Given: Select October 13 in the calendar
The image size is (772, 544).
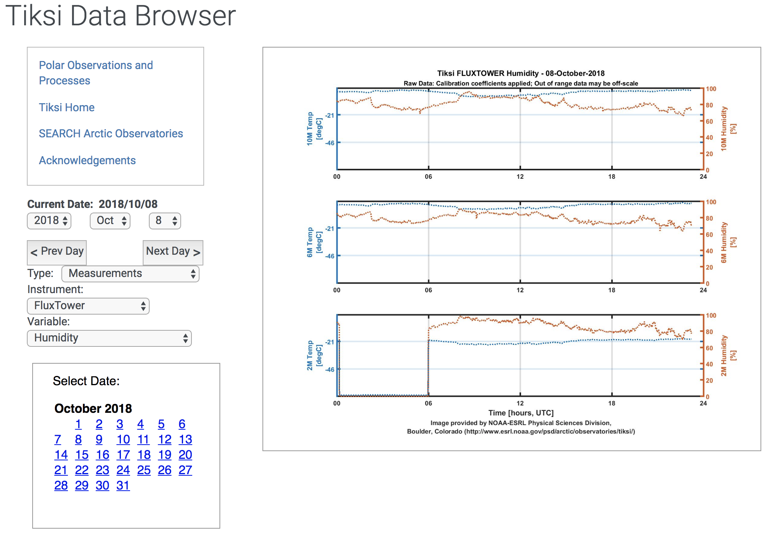Looking at the screenshot, I should point(185,440).
